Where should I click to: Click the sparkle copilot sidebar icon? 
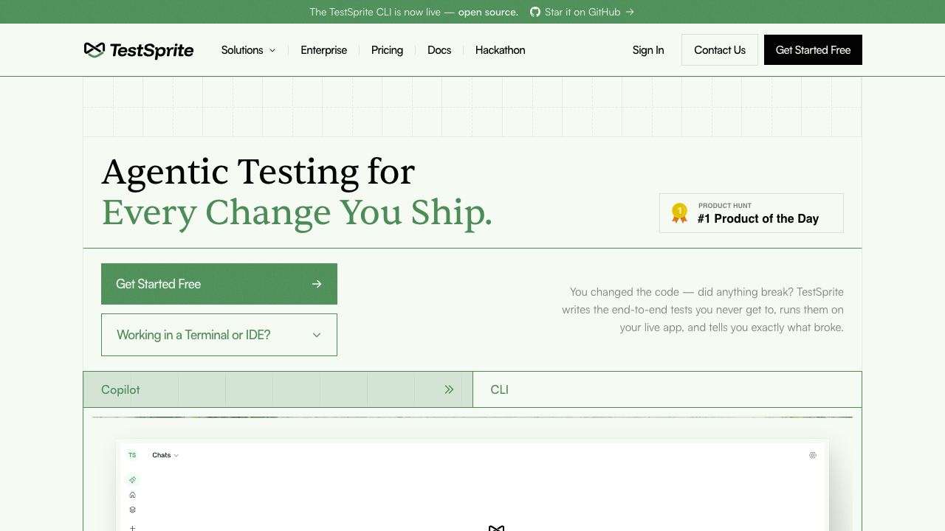[132, 480]
